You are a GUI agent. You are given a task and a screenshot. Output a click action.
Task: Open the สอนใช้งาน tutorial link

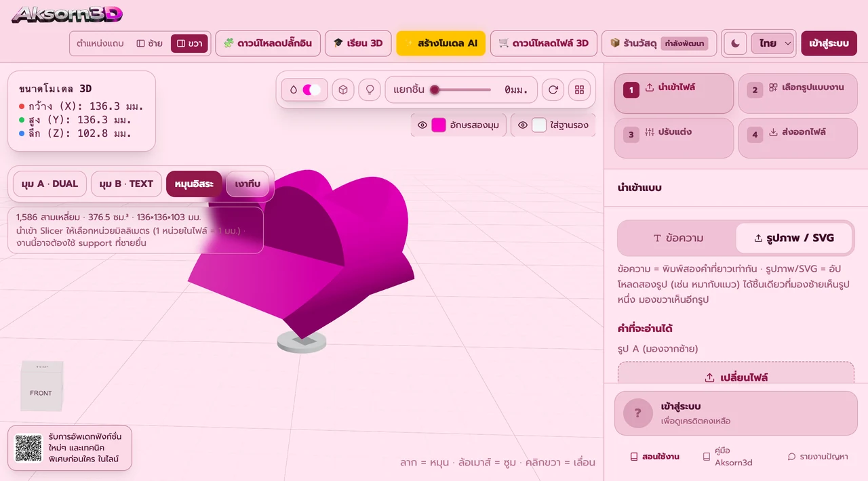click(x=654, y=457)
